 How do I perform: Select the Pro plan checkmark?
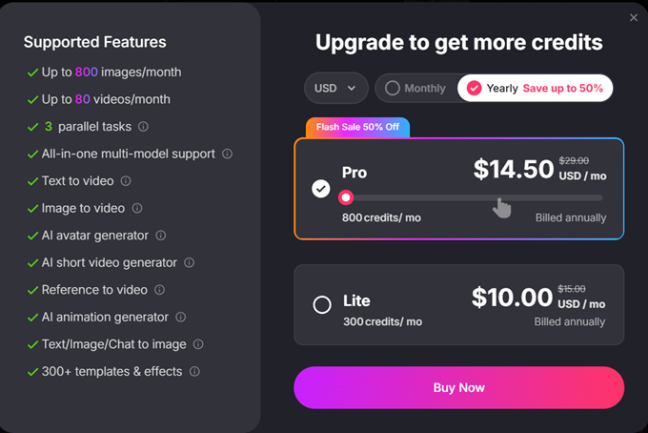321,189
